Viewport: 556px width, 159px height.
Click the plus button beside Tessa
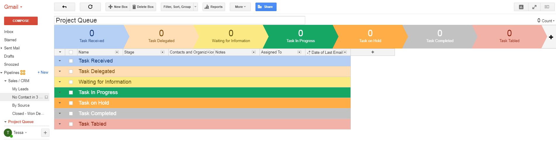pos(45,133)
